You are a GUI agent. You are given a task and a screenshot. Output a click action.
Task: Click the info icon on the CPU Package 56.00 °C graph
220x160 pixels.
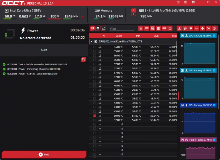(x=214, y=70)
